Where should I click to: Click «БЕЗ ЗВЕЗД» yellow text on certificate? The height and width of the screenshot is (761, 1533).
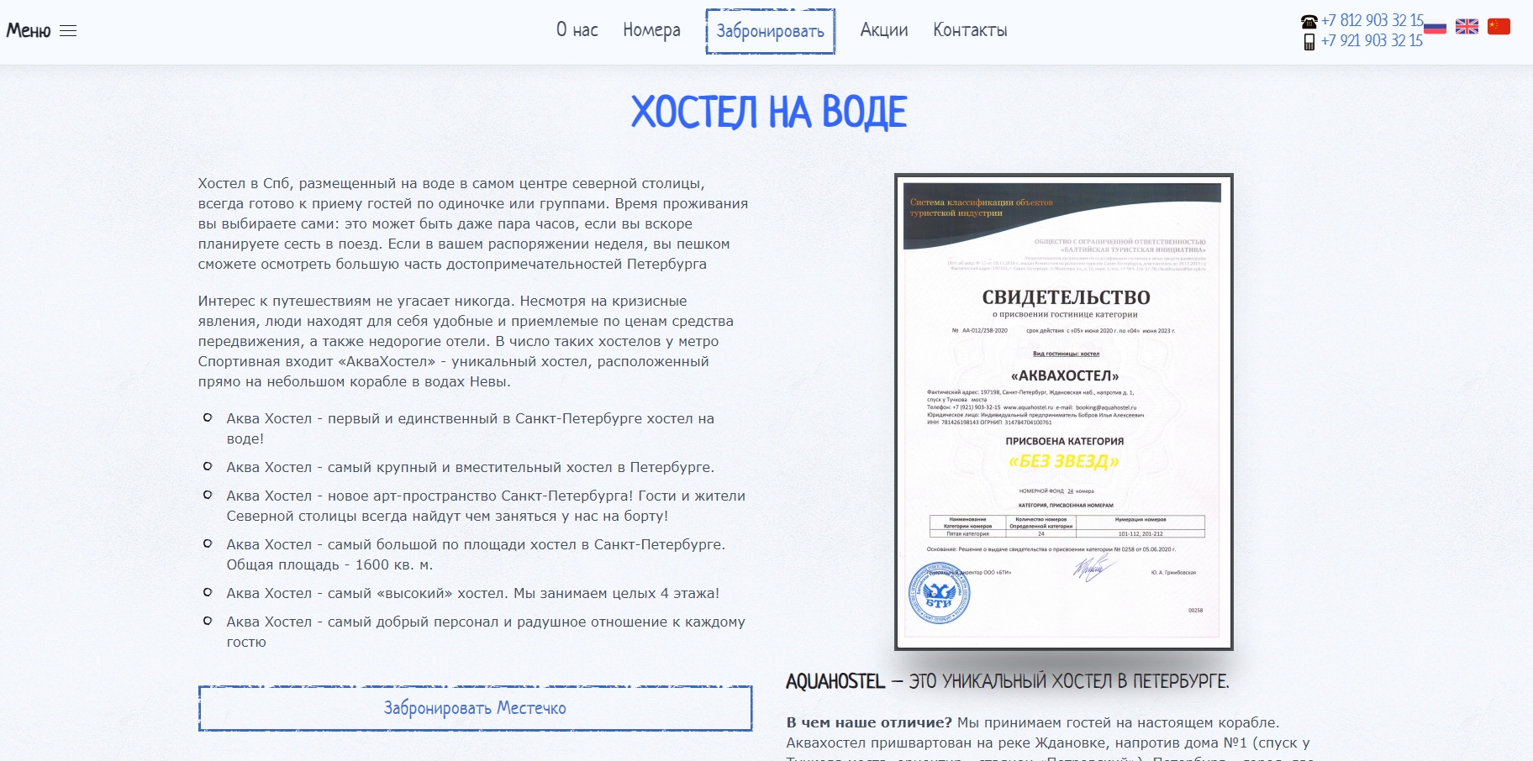[x=1063, y=461]
